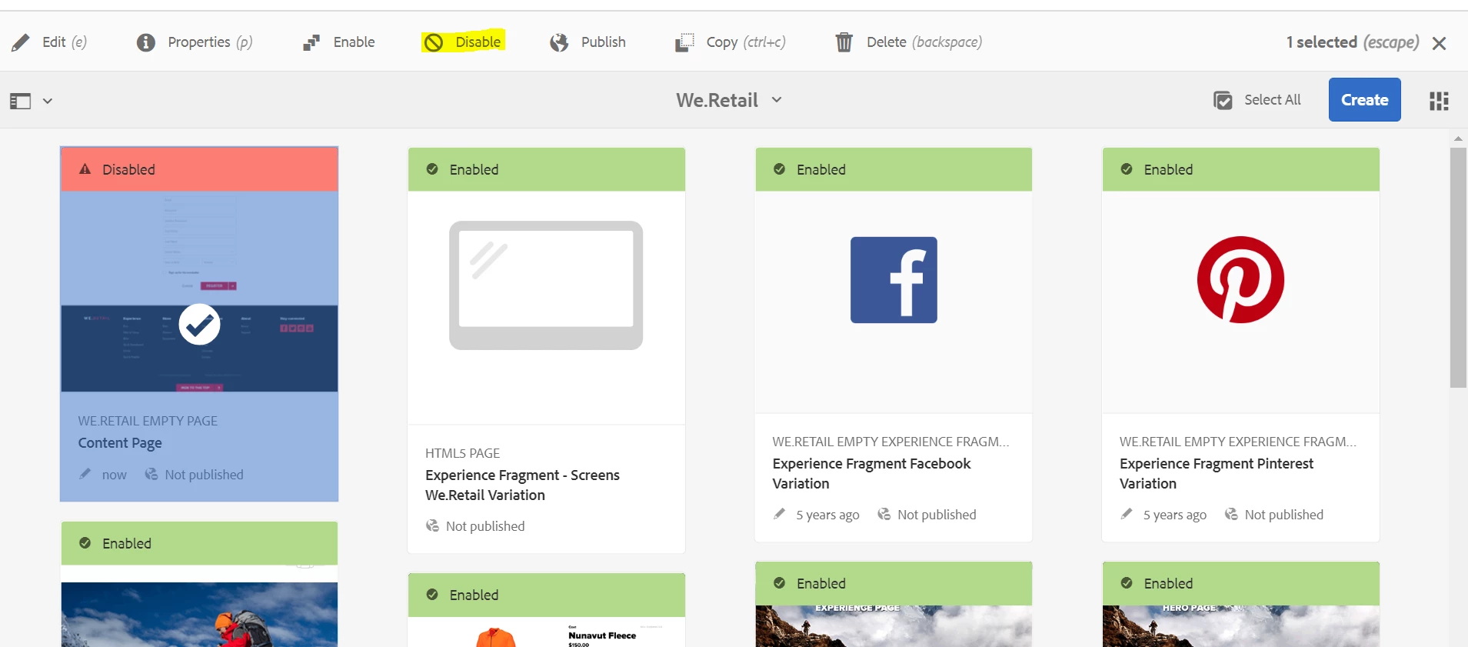Click the 'Not published' status on the Content Page card
This screenshot has height=647, width=1468.
[204, 475]
